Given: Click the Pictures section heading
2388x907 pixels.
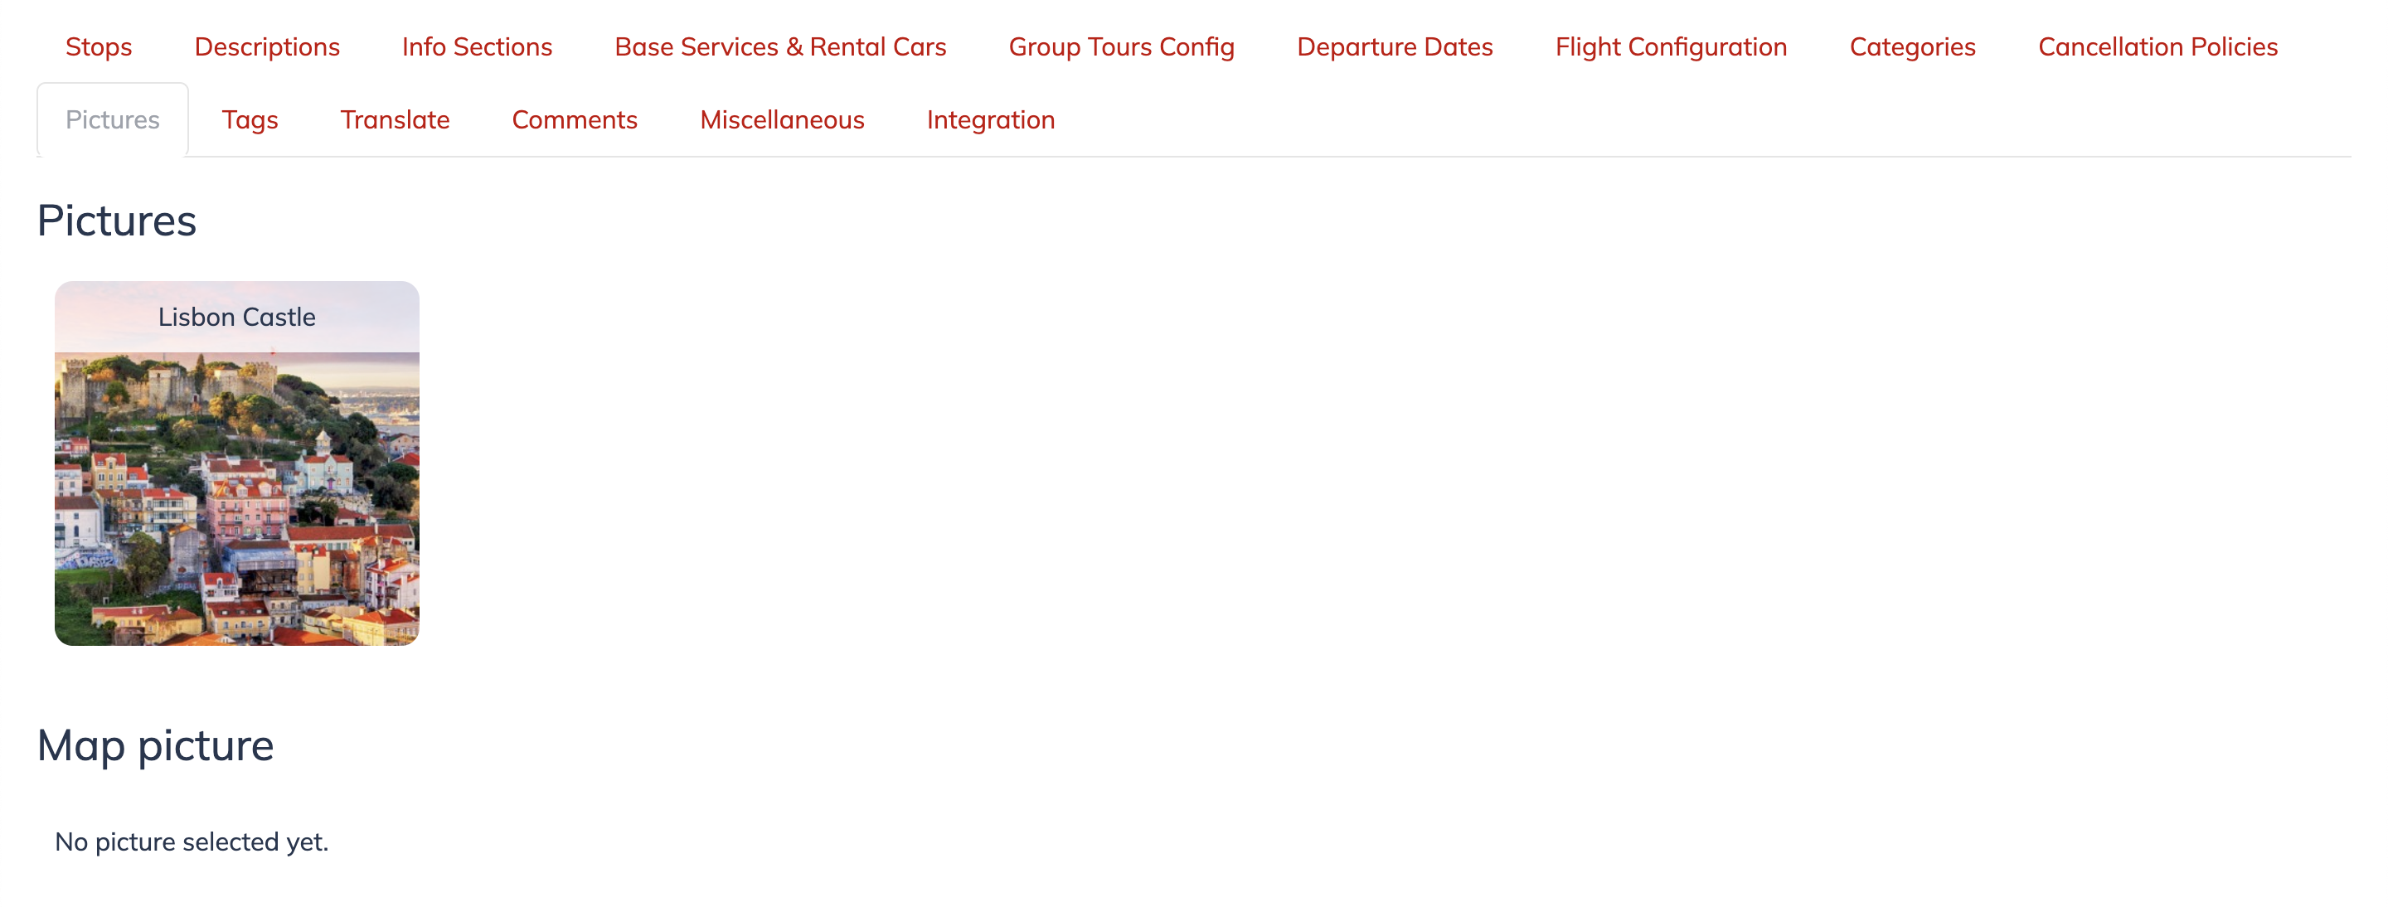Looking at the screenshot, I should 117,221.
